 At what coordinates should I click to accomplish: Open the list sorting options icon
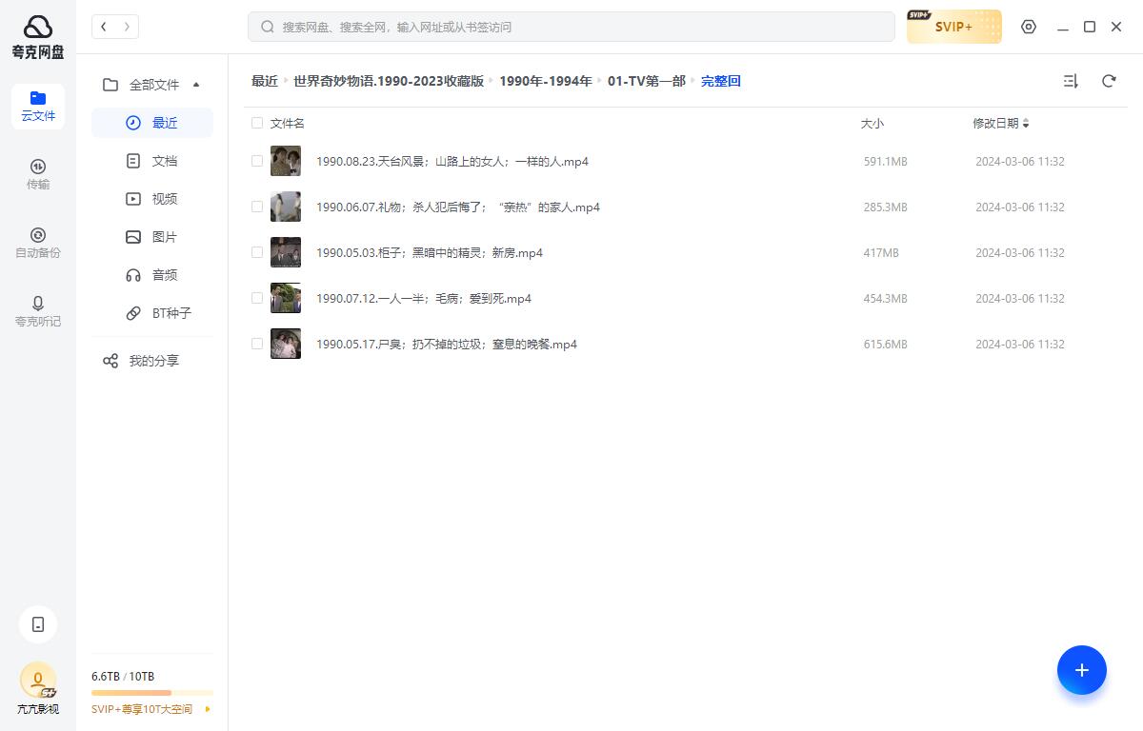point(1071,81)
